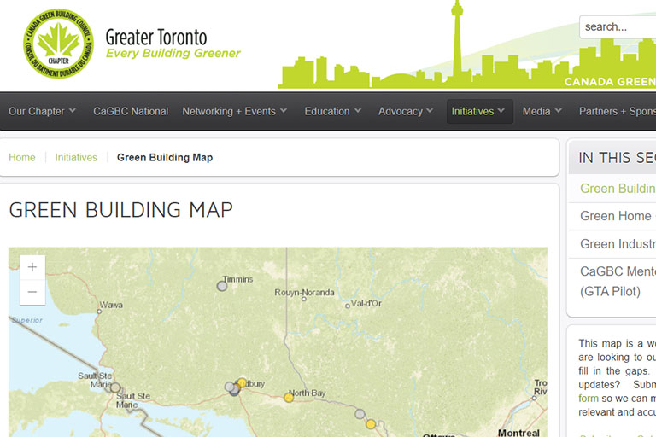This screenshot has width=656, height=437.
Task: Click the Val-d'Or label on the map
Action: click(x=366, y=303)
